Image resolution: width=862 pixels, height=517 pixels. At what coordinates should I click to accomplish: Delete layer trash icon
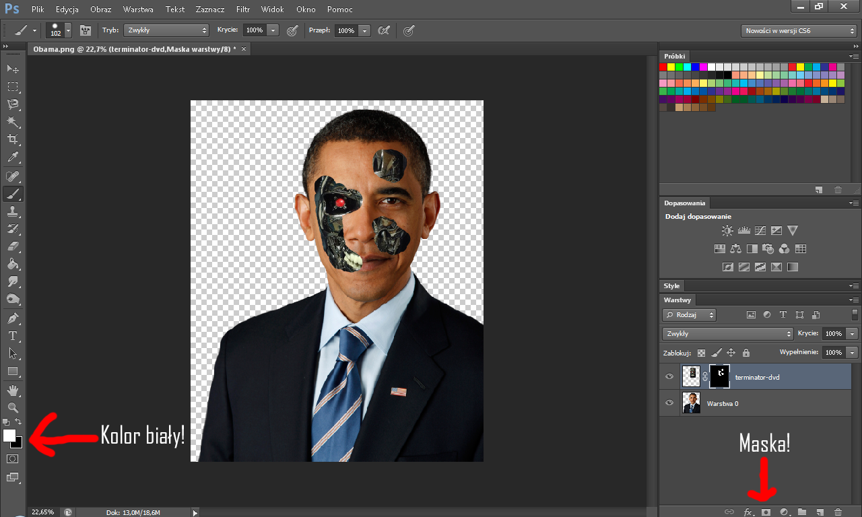point(838,512)
